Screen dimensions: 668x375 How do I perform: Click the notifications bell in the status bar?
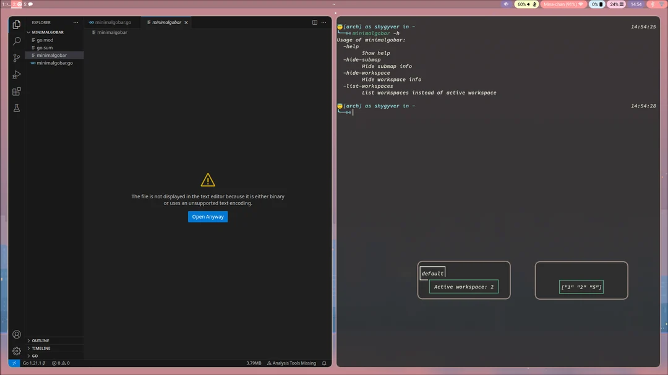(x=323, y=363)
